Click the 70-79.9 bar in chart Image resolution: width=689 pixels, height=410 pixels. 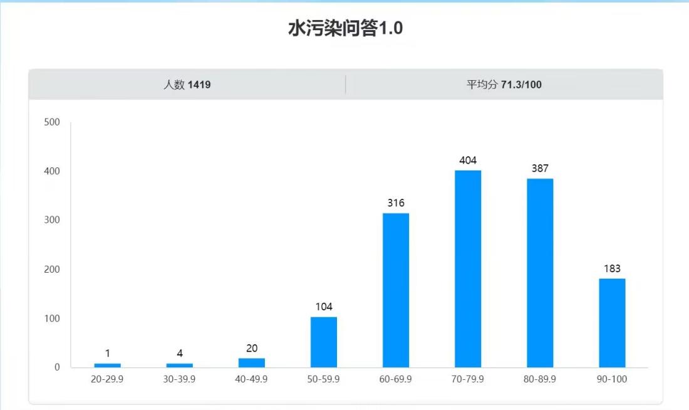coord(468,268)
